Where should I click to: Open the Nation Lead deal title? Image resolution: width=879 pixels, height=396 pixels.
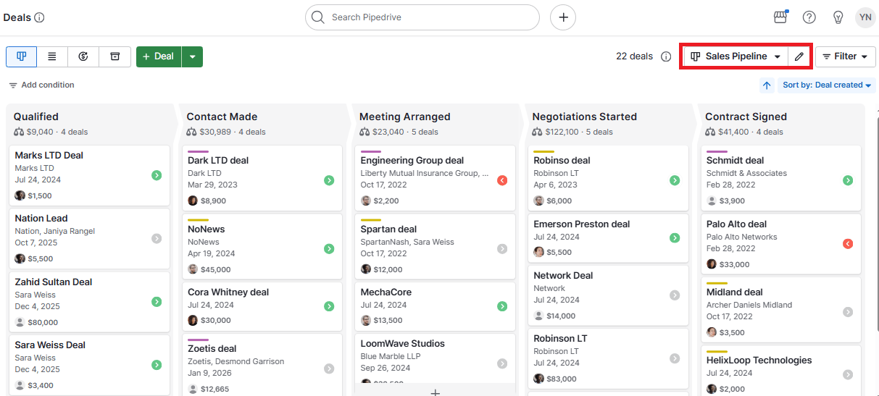point(41,218)
